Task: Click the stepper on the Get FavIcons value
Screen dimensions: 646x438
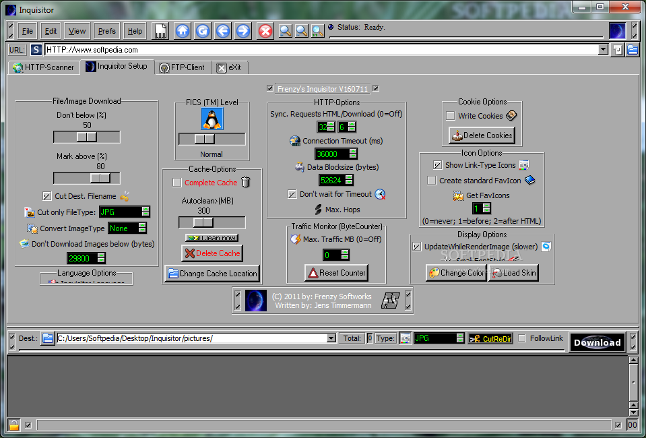Action: (x=486, y=208)
